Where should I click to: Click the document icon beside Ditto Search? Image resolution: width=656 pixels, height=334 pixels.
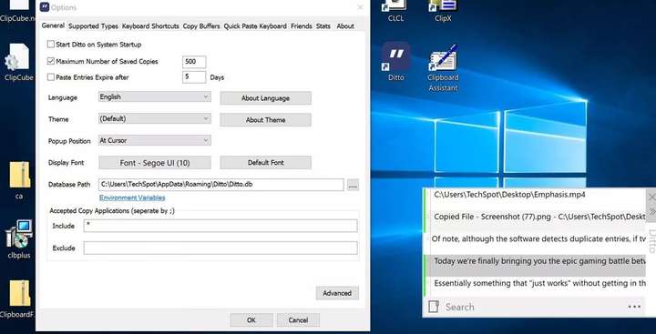coord(433,307)
